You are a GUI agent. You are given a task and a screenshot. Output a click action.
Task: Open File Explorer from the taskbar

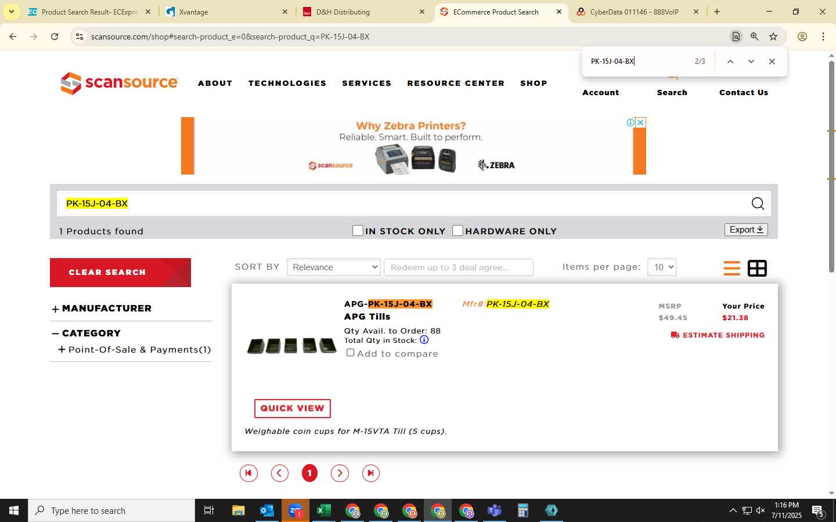click(238, 510)
